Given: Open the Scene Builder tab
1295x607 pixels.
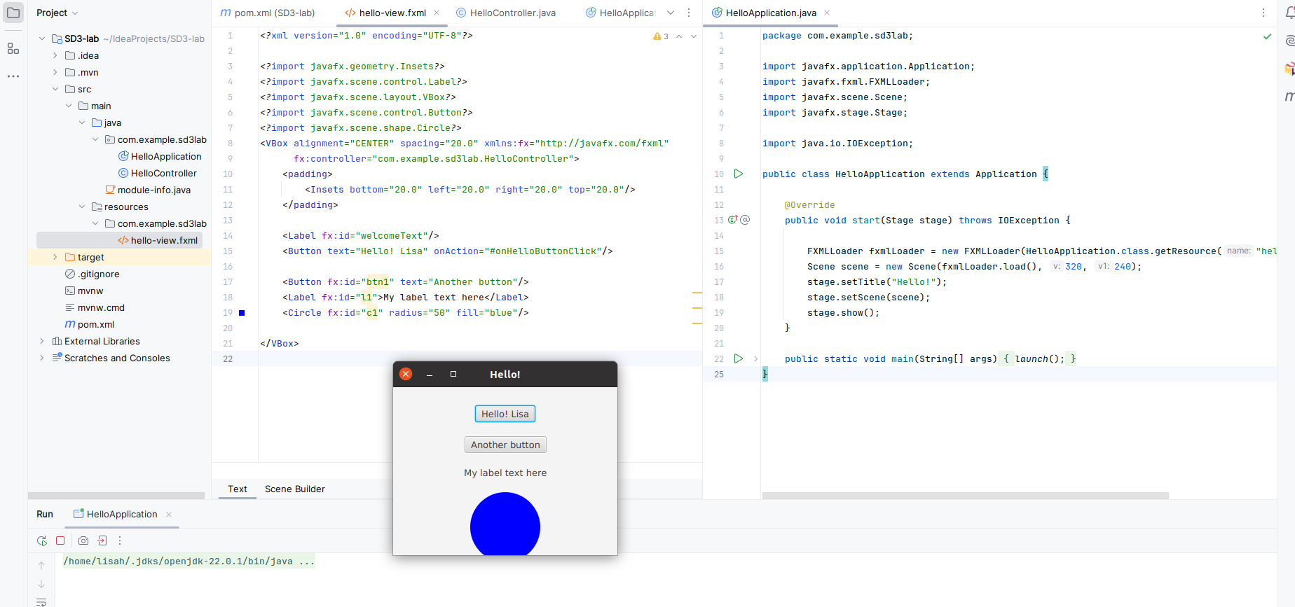Looking at the screenshot, I should [295, 489].
